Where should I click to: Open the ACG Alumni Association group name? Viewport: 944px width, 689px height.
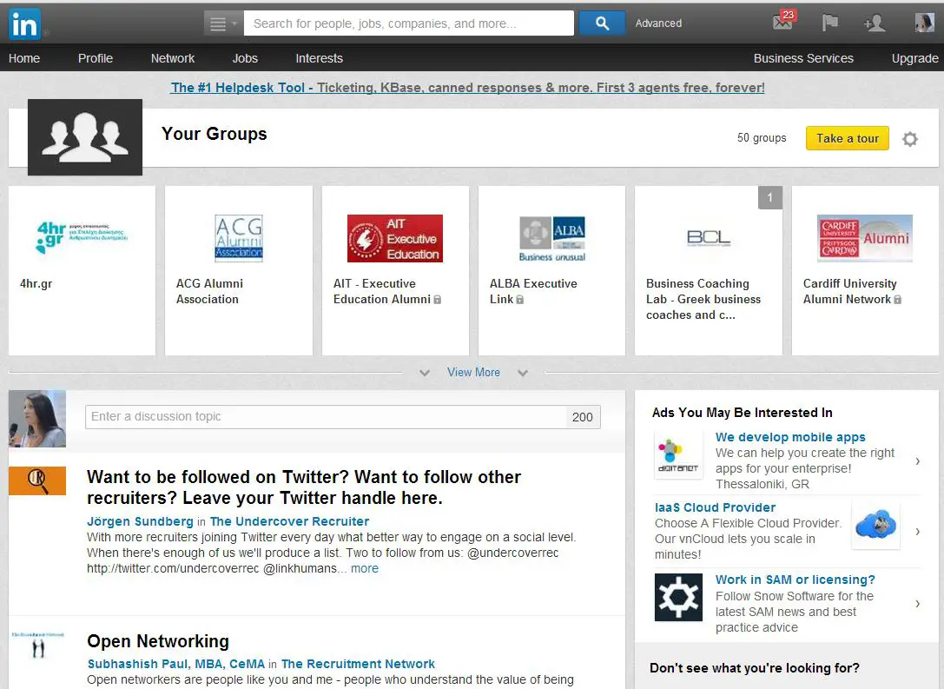pos(209,292)
